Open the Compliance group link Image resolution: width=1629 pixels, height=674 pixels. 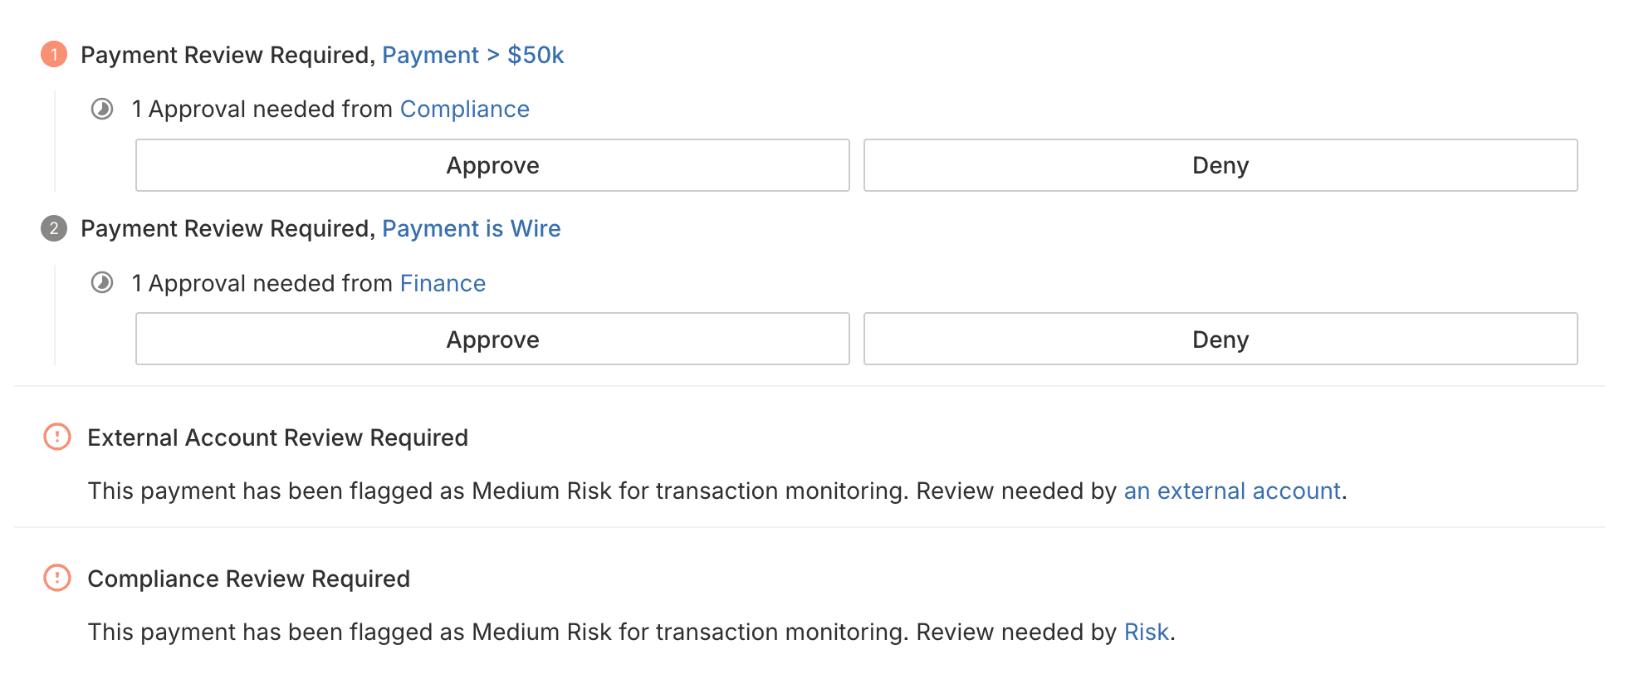(464, 109)
